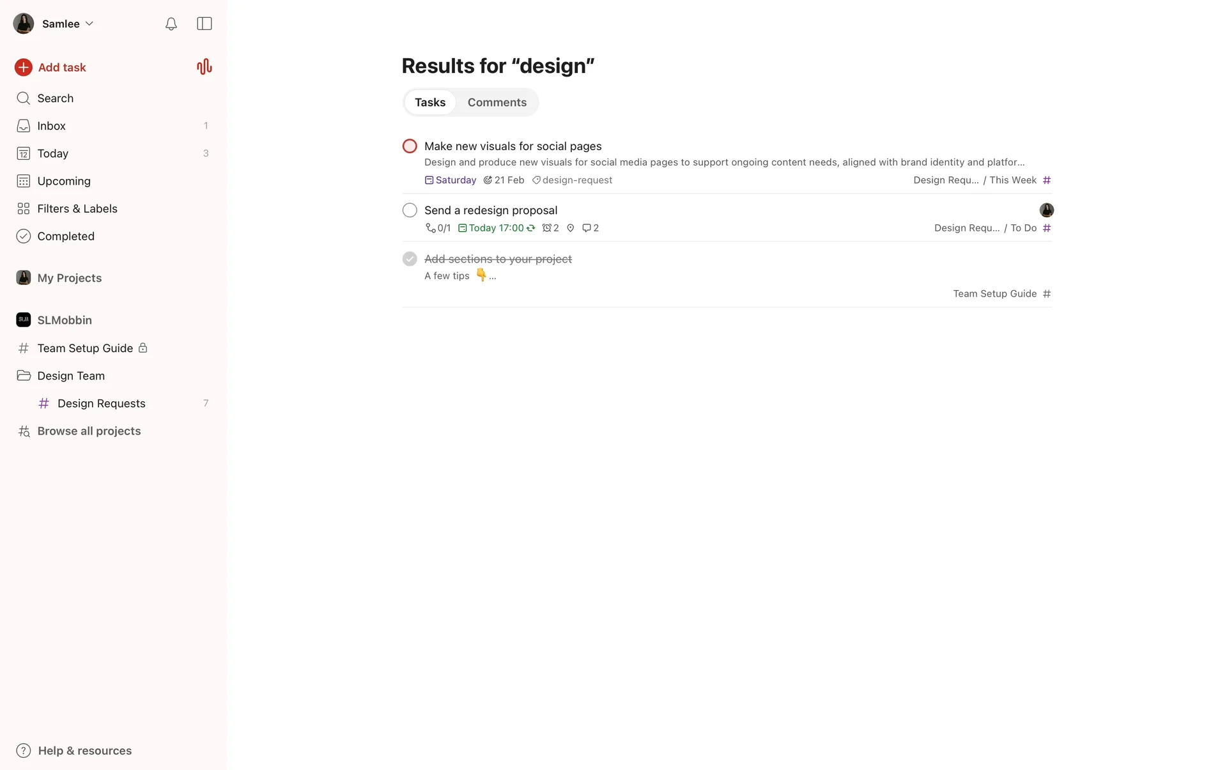Click assignee avatar on redesign proposal

pos(1046,210)
